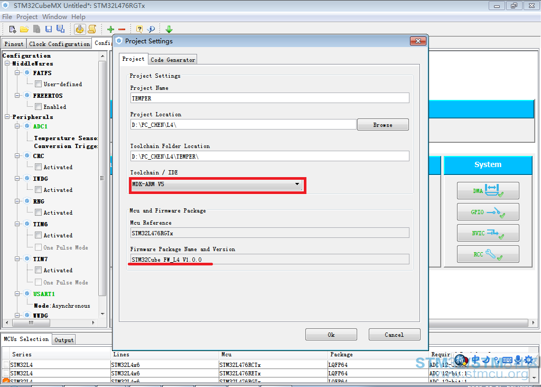Viewport: 541px width, 387px height.
Task: Collapse the Peripherals tree node
Action: click(7, 117)
